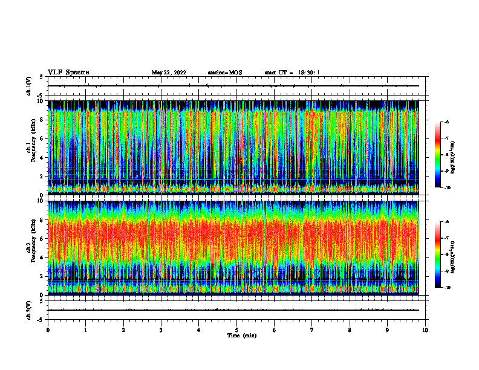This screenshot has width=479, height=370.
Task: Click the "-10" label on lower color bar
Action: [x=447, y=288]
